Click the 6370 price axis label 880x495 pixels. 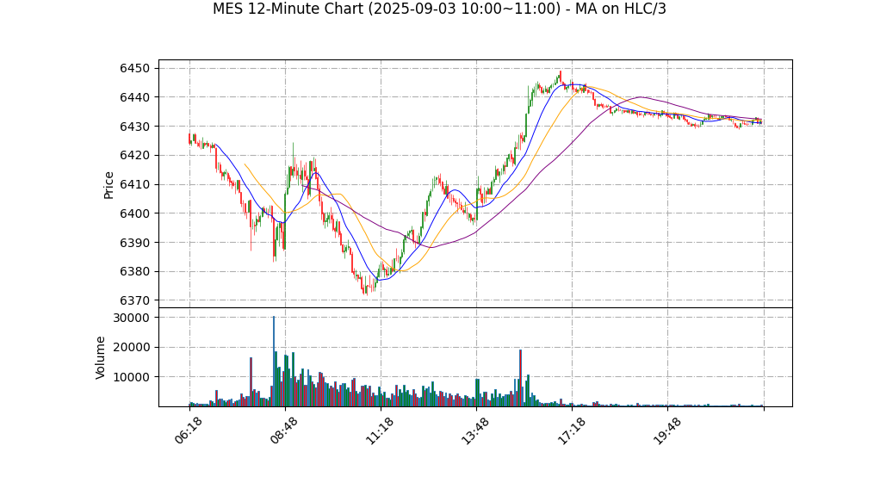[134, 300]
